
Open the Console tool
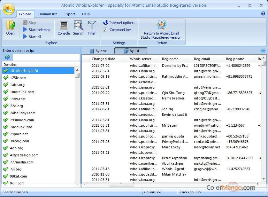pyautogui.click(x=64, y=28)
